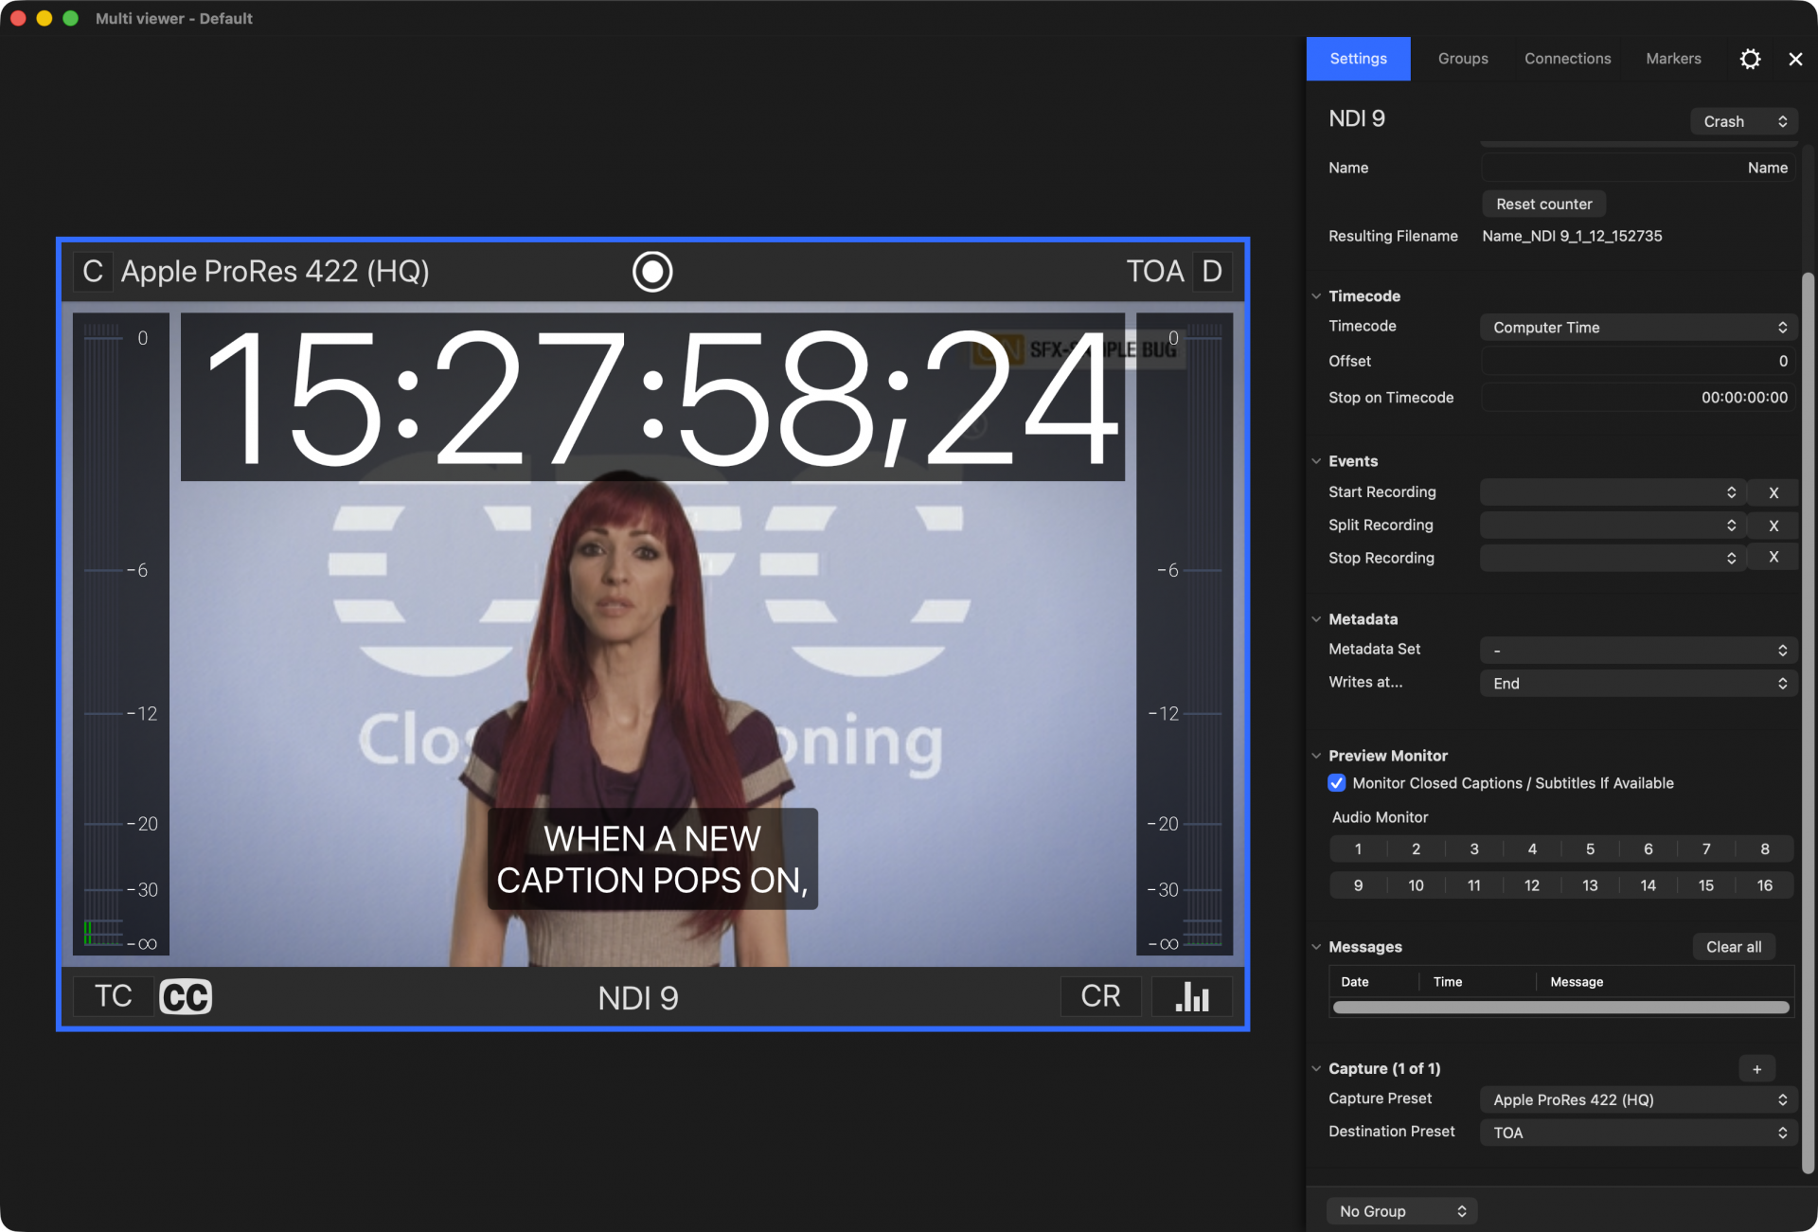Screen dimensions: 1818x1232
Task: Open the Capture Preset dropdown
Action: pyautogui.click(x=1638, y=1099)
